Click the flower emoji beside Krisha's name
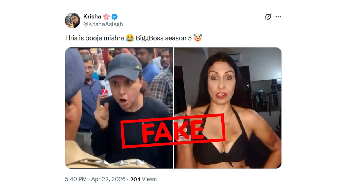 coord(106,16)
